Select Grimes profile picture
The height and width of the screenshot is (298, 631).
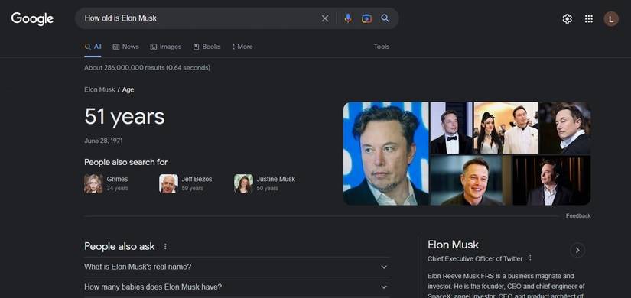click(x=93, y=184)
